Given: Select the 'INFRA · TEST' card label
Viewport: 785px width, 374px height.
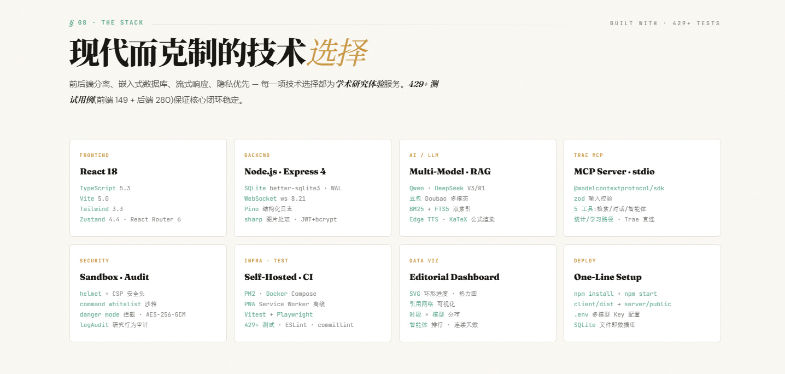Looking at the screenshot, I should tap(266, 261).
